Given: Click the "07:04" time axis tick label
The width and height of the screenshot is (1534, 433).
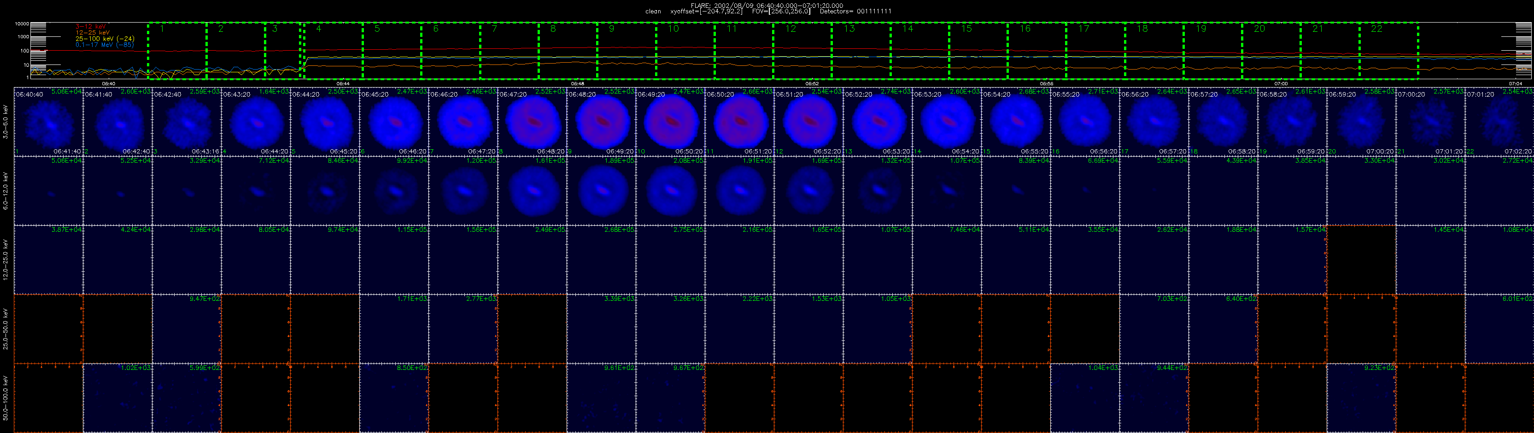Looking at the screenshot, I should [x=1516, y=84].
